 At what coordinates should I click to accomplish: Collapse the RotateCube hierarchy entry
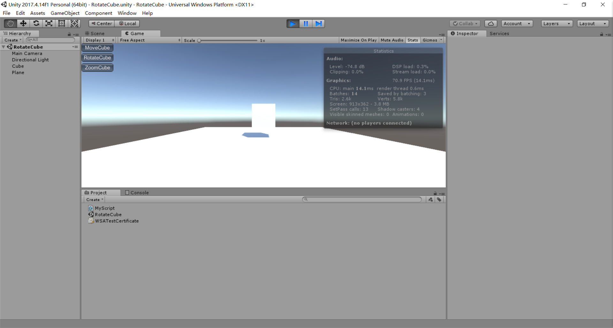(3, 47)
